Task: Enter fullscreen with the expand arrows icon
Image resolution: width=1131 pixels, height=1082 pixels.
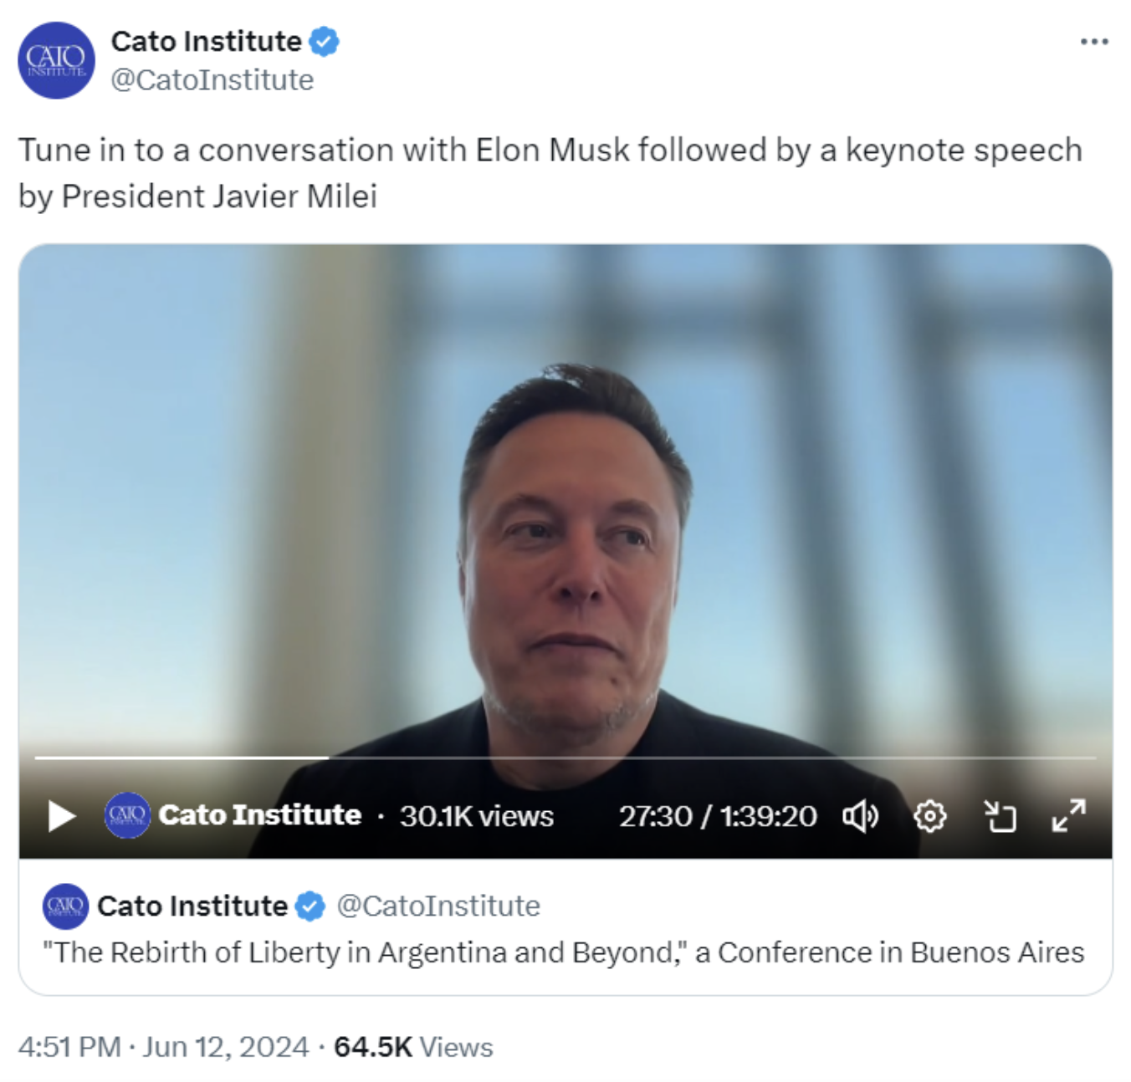Action: click(1069, 815)
